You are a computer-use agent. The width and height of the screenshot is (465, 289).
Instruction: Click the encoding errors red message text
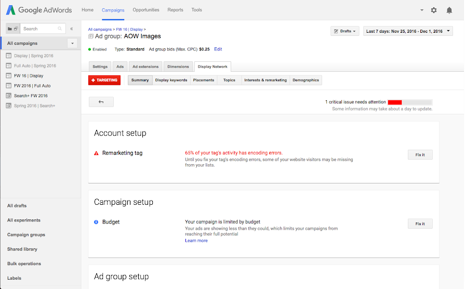point(234,153)
